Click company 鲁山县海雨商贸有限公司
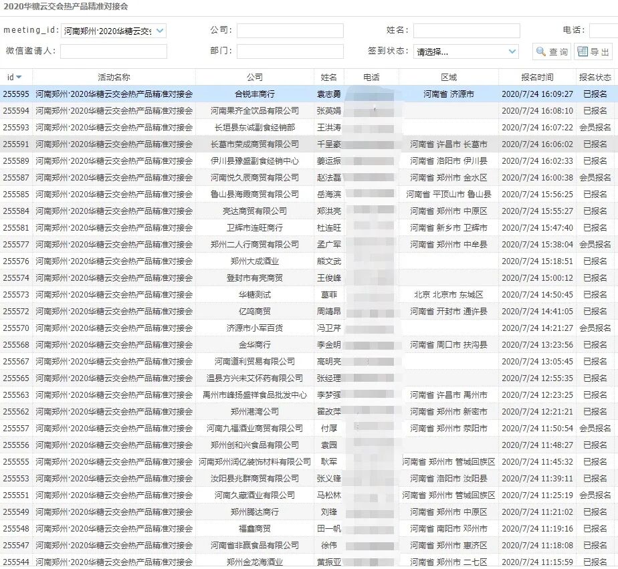 (255, 195)
